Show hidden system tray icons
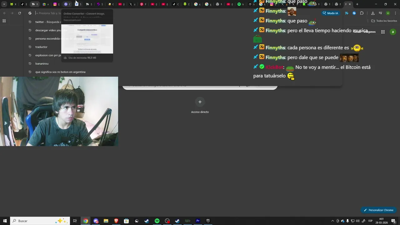 (x=332, y=221)
